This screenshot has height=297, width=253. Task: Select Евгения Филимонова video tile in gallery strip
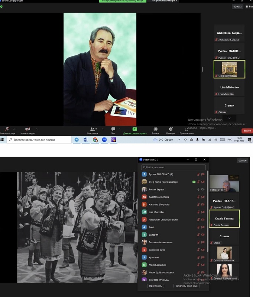coord(224,272)
